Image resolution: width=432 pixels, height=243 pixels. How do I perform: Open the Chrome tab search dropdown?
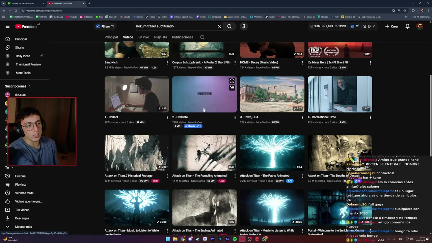3,3
